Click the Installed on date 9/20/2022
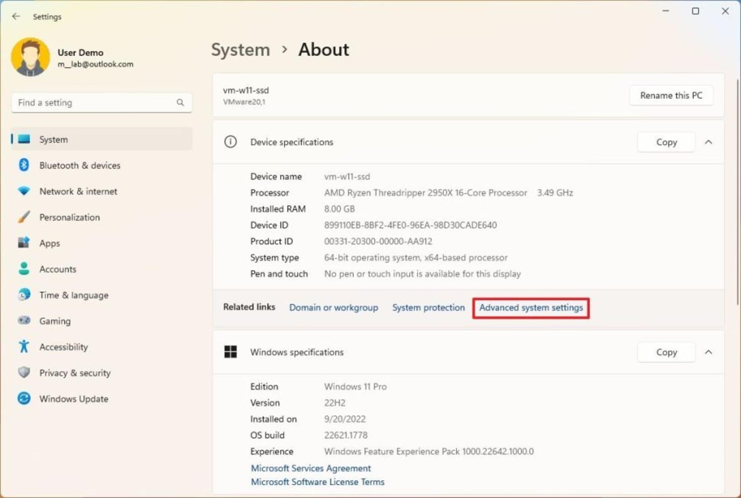 tap(345, 419)
